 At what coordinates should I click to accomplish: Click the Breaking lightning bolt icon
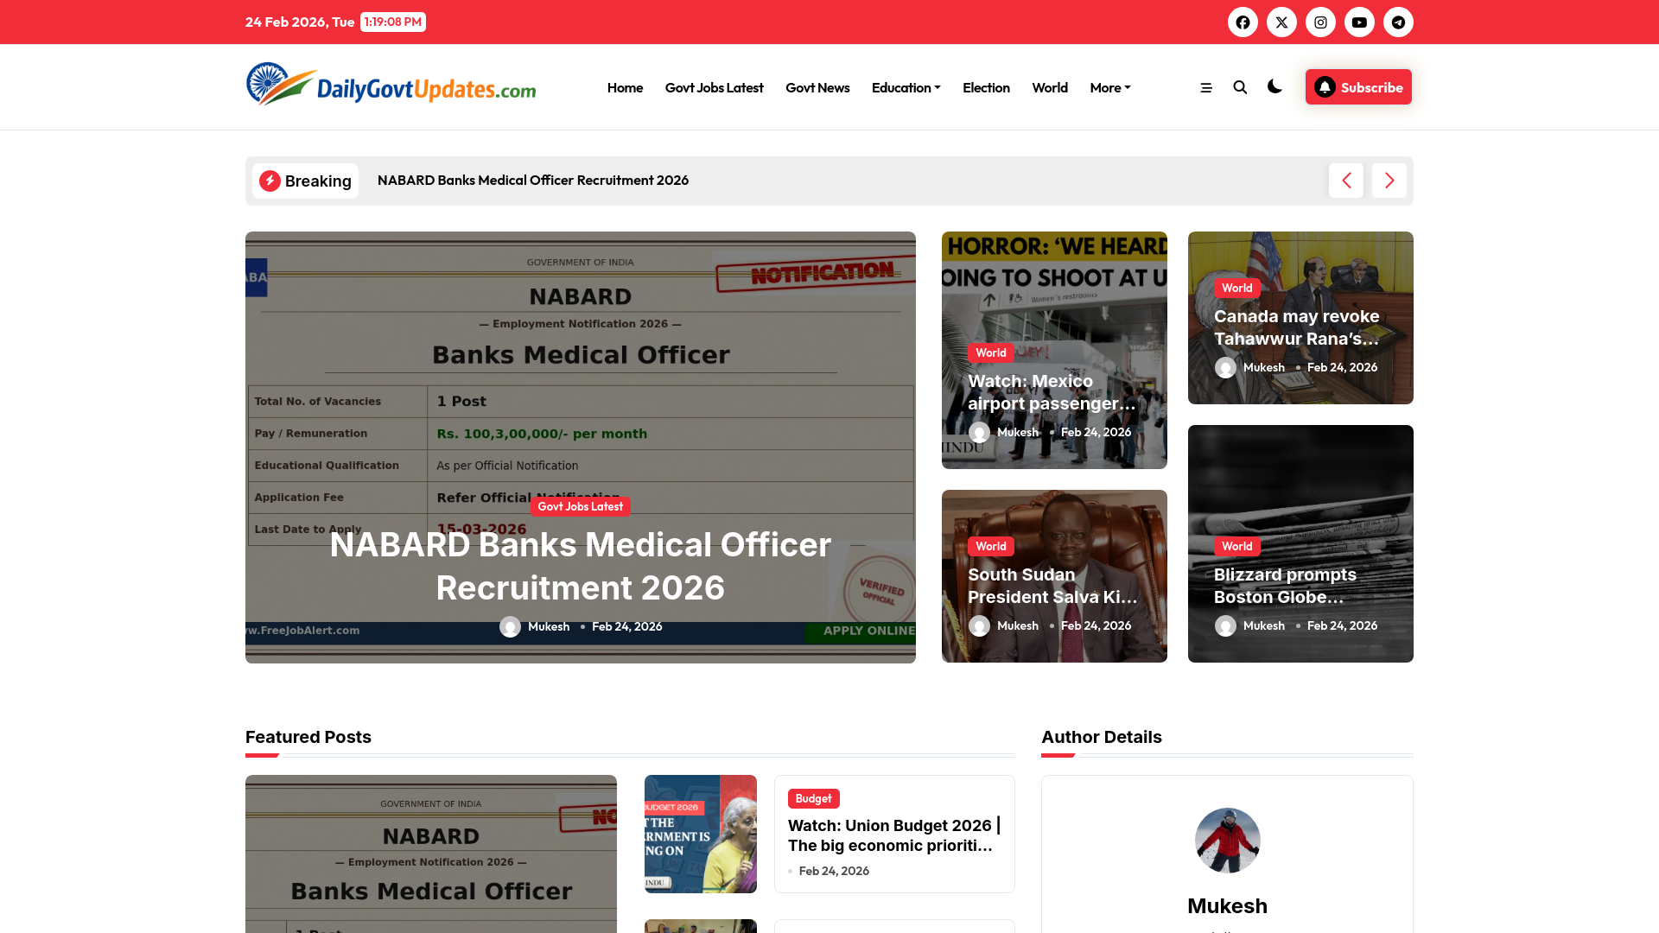pos(270,181)
